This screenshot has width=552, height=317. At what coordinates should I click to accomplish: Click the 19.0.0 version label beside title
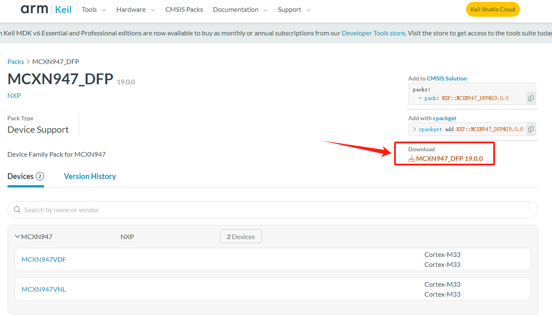click(126, 82)
